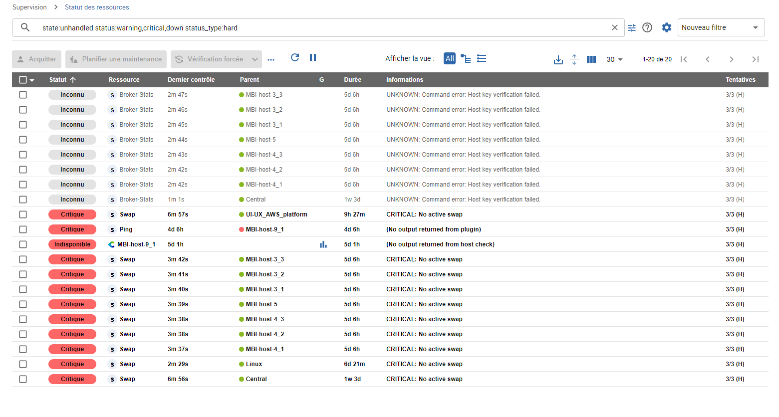This screenshot has height=417, width=779.
Task: Select checkbox for Indisponible MBI-host-9_1 row
Action: click(23, 244)
